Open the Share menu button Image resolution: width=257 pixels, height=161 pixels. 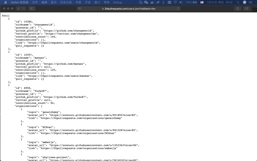pos(238,9)
